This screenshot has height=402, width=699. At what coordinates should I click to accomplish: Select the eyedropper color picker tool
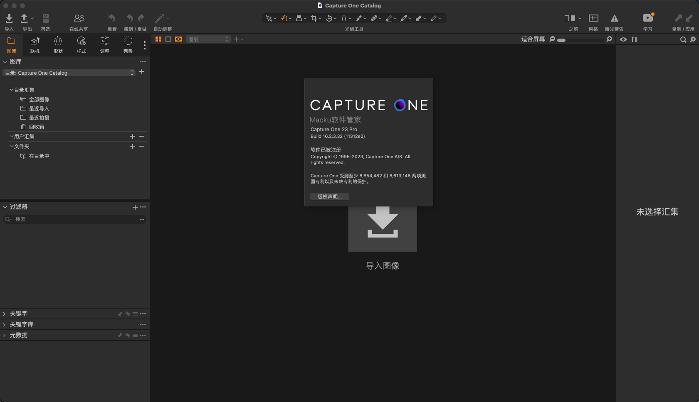click(x=403, y=18)
